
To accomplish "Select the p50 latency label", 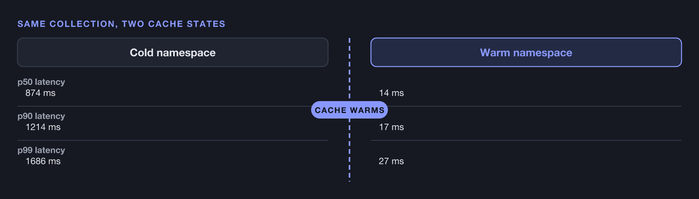I will (x=41, y=82).
